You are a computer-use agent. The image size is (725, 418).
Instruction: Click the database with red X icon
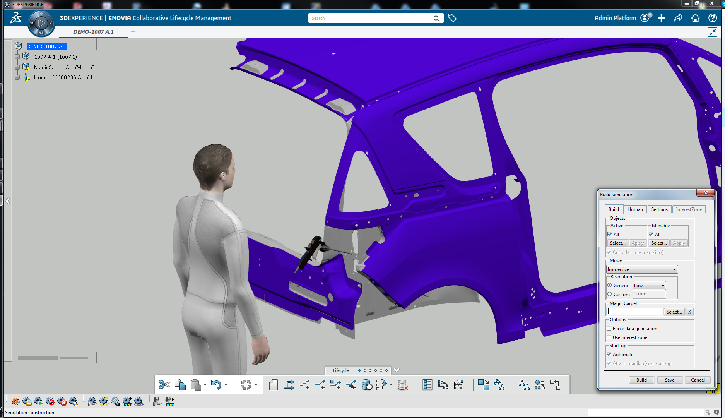click(x=403, y=385)
